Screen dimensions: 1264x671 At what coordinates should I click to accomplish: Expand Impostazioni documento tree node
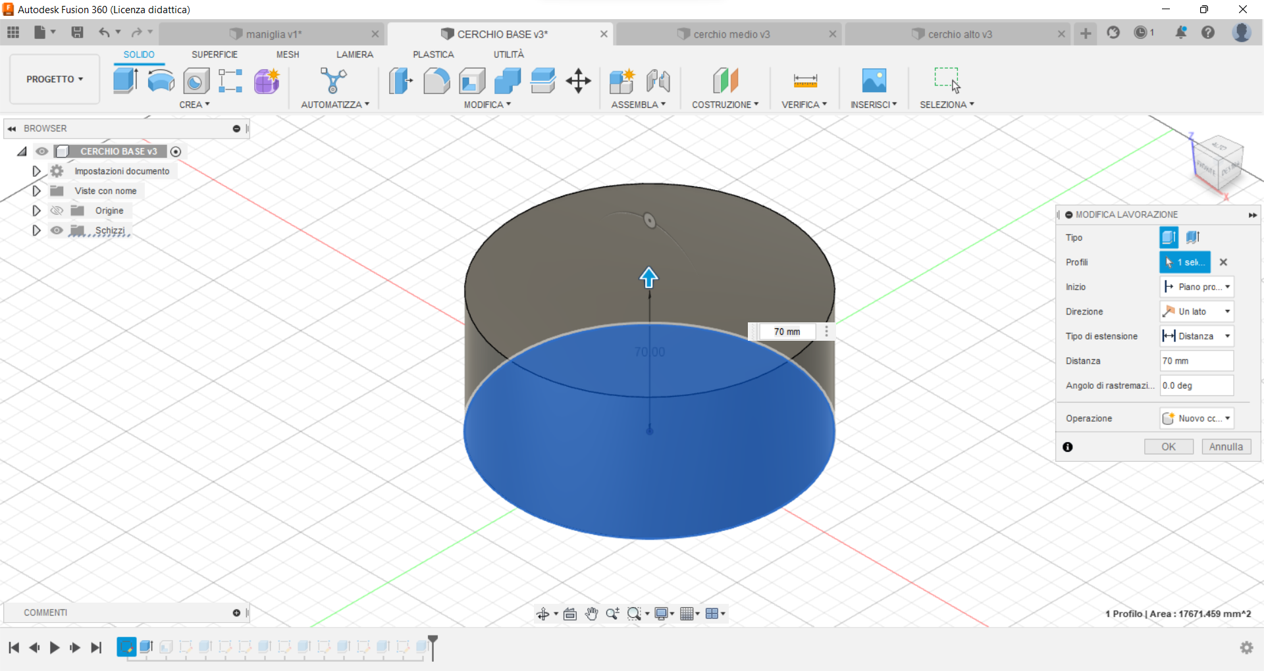36,171
